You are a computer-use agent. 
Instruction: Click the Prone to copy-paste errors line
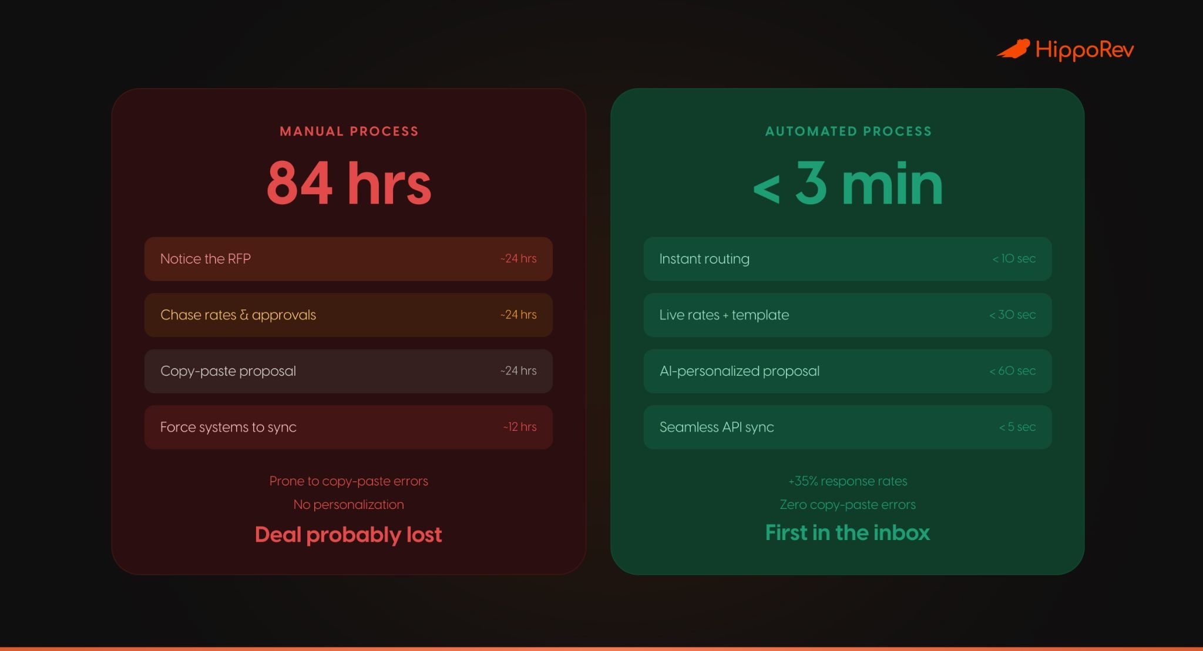click(348, 481)
